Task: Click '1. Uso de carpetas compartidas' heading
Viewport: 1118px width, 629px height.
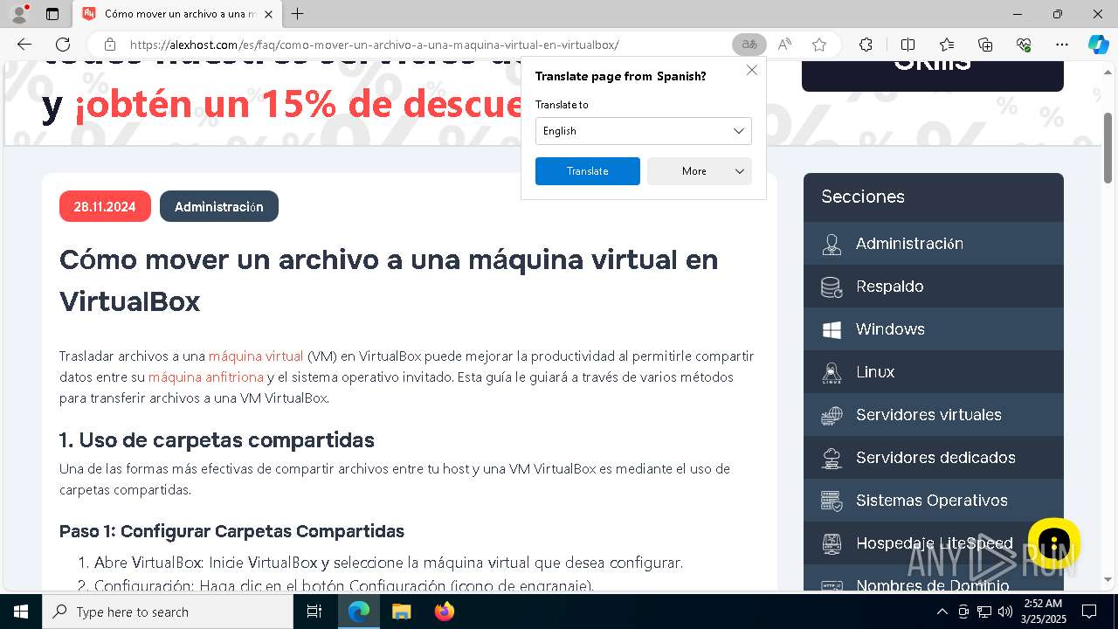Action: [217, 439]
